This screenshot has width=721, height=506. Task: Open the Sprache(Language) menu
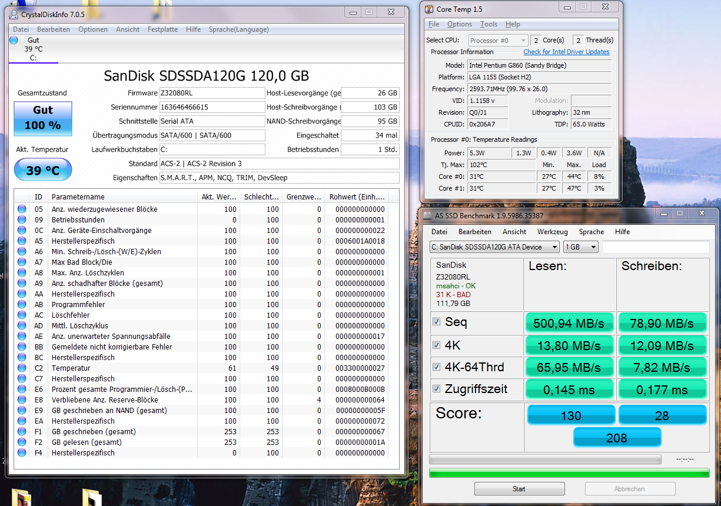click(238, 29)
